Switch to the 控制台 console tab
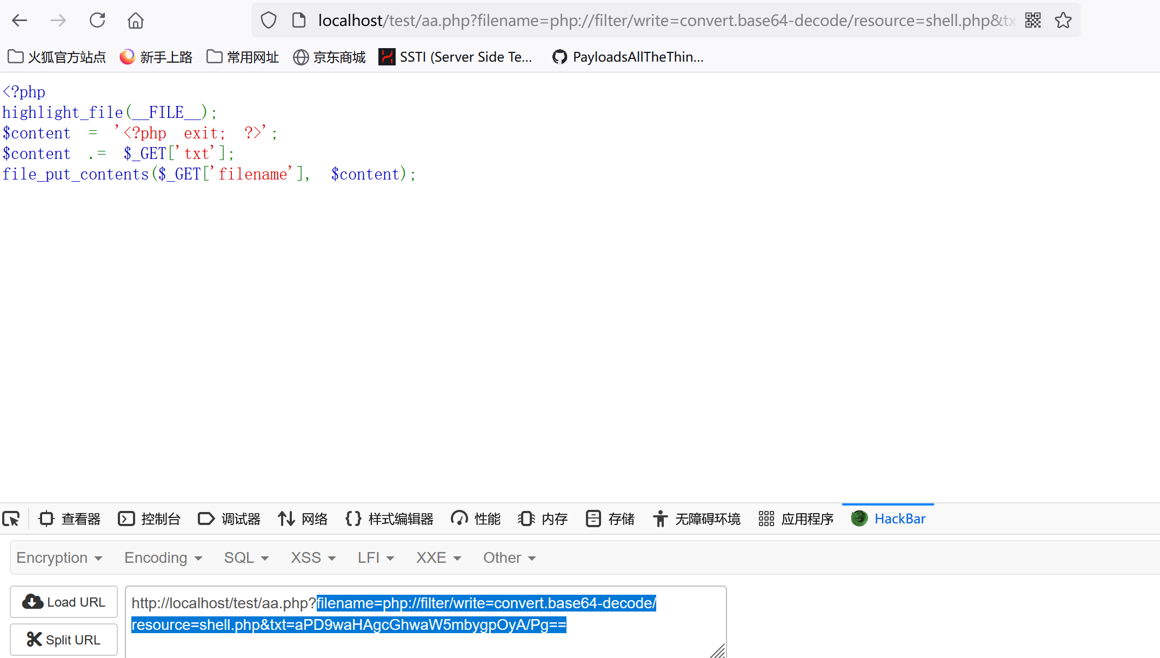 (x=149, y=519)
